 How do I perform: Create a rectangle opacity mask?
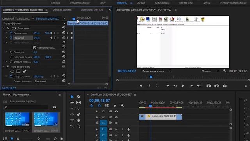point(18,71)
